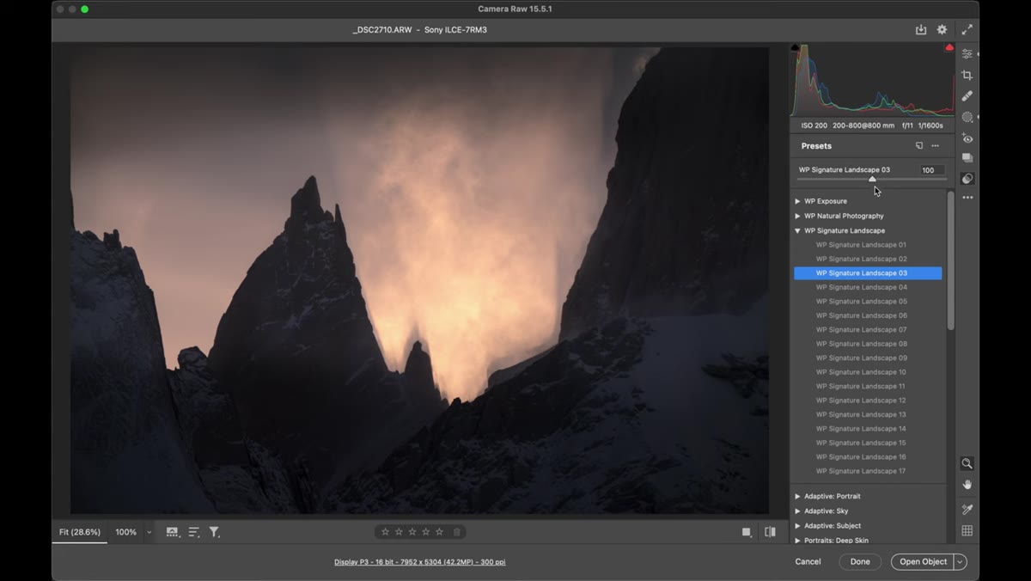The height and width of the screenshot is (581, 1031).
Task: Set rating to one star
Action: [x=385, y=532]
